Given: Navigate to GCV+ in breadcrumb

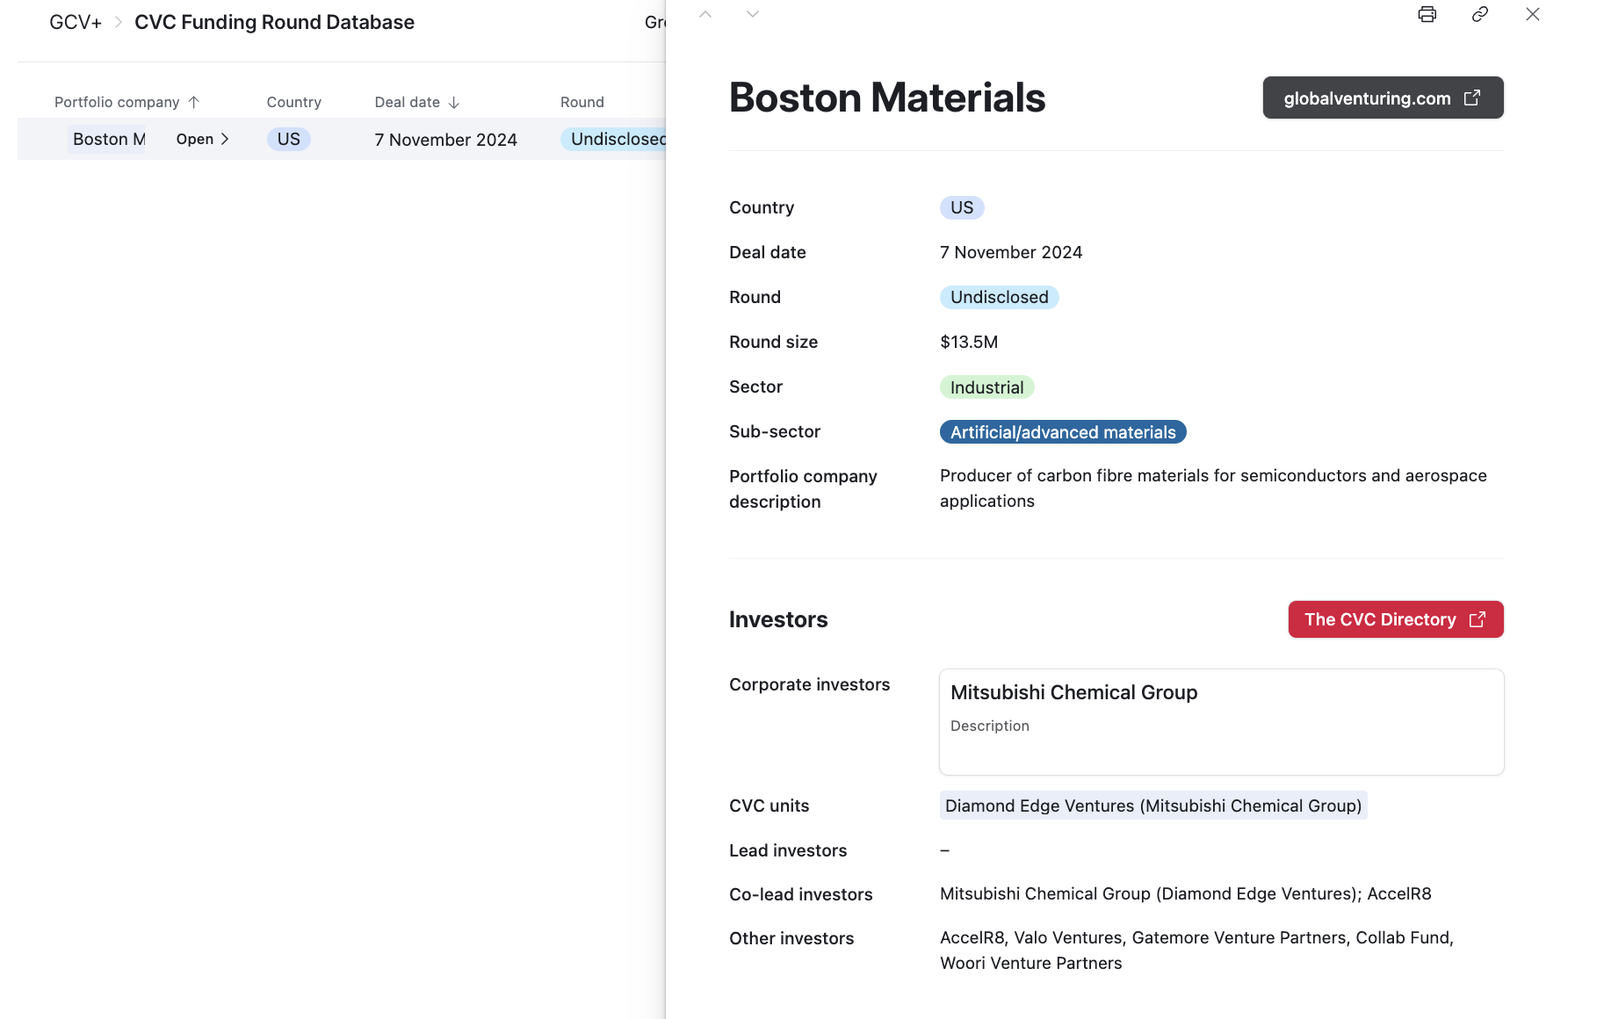Looking at the screenshot, I should (x=76, y=22).
